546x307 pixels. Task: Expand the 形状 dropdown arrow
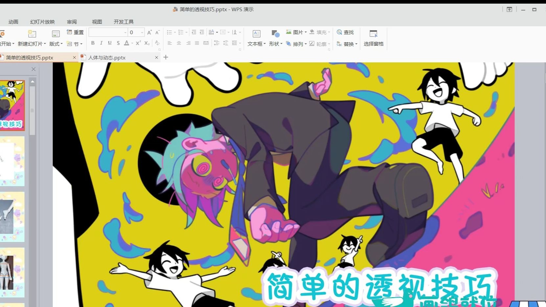coord(281,44)
